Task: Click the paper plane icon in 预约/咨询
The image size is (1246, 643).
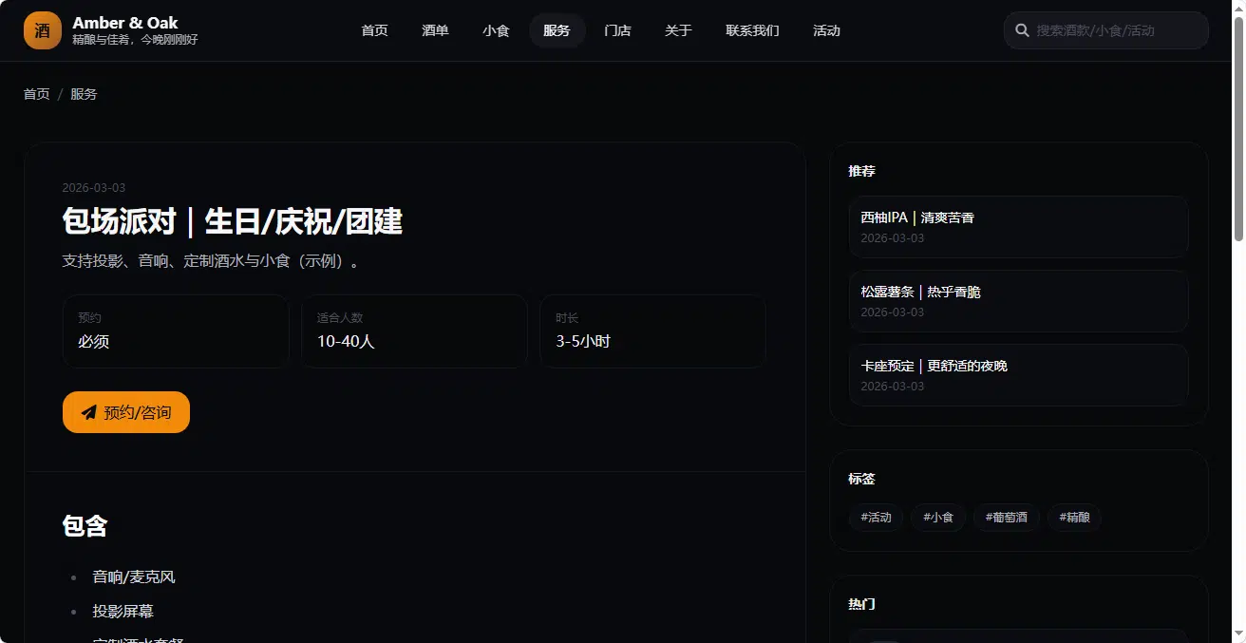Action: [x=89, y=412]
